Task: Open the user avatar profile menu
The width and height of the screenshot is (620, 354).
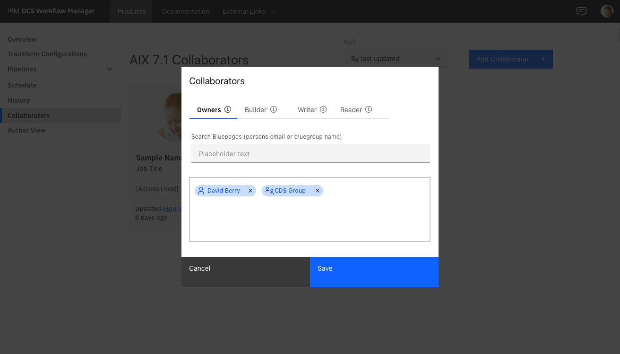Action: pos(607,11)
